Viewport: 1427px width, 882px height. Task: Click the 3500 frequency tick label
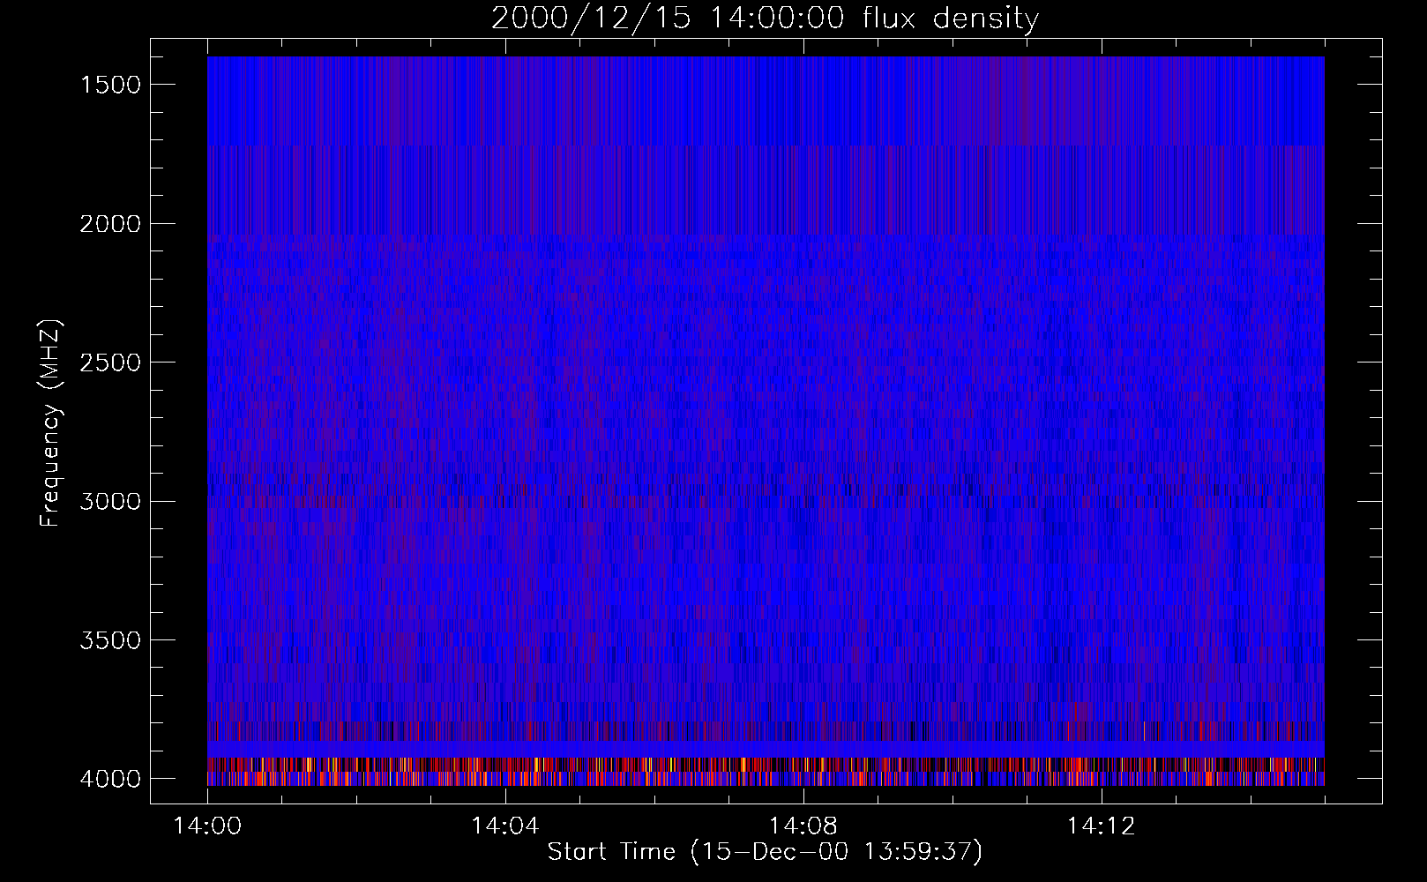click(x=110, y=640)
